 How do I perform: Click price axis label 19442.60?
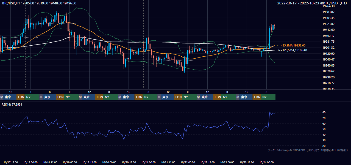(x=328, y=30)
